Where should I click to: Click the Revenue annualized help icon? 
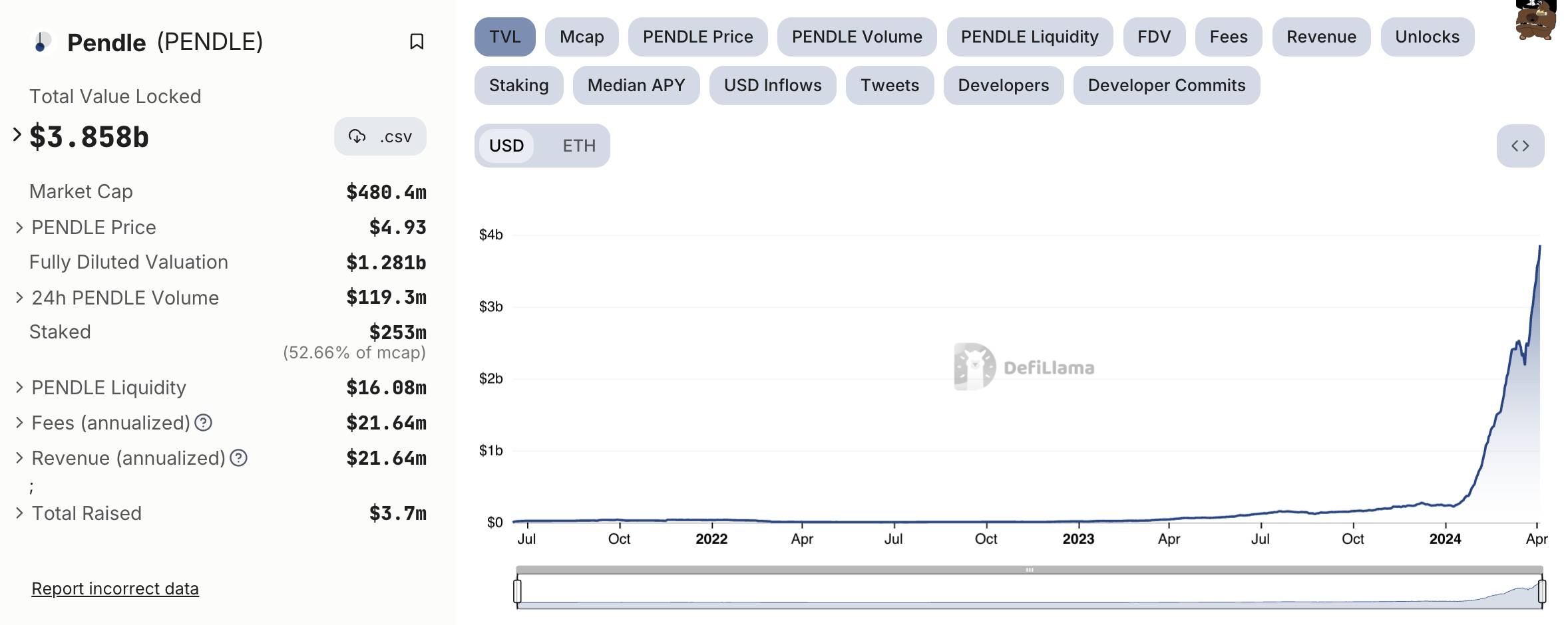238,458
